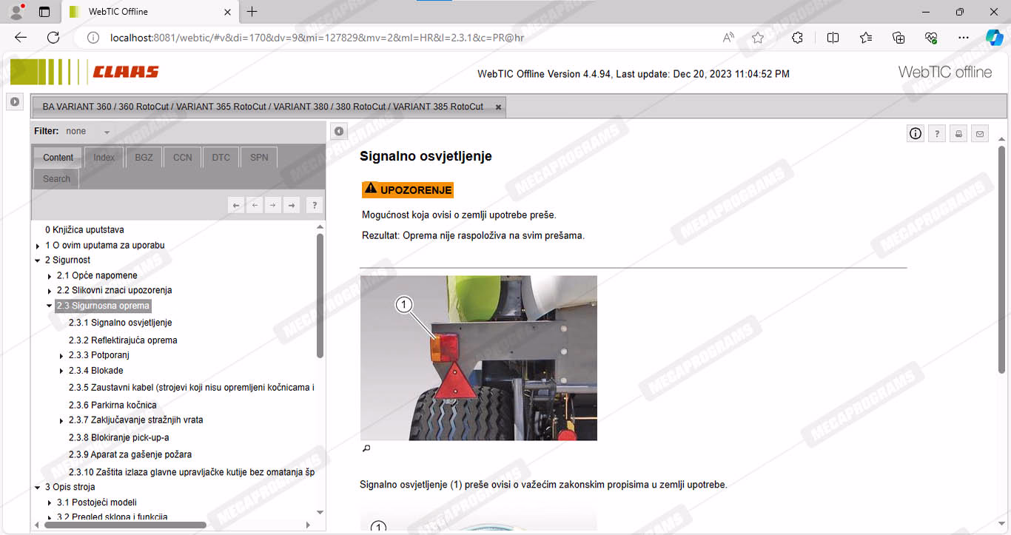Open 0 Knjižica uputstava
Image resolution: width=1011 pixels, height=535 pixels.
84,230
